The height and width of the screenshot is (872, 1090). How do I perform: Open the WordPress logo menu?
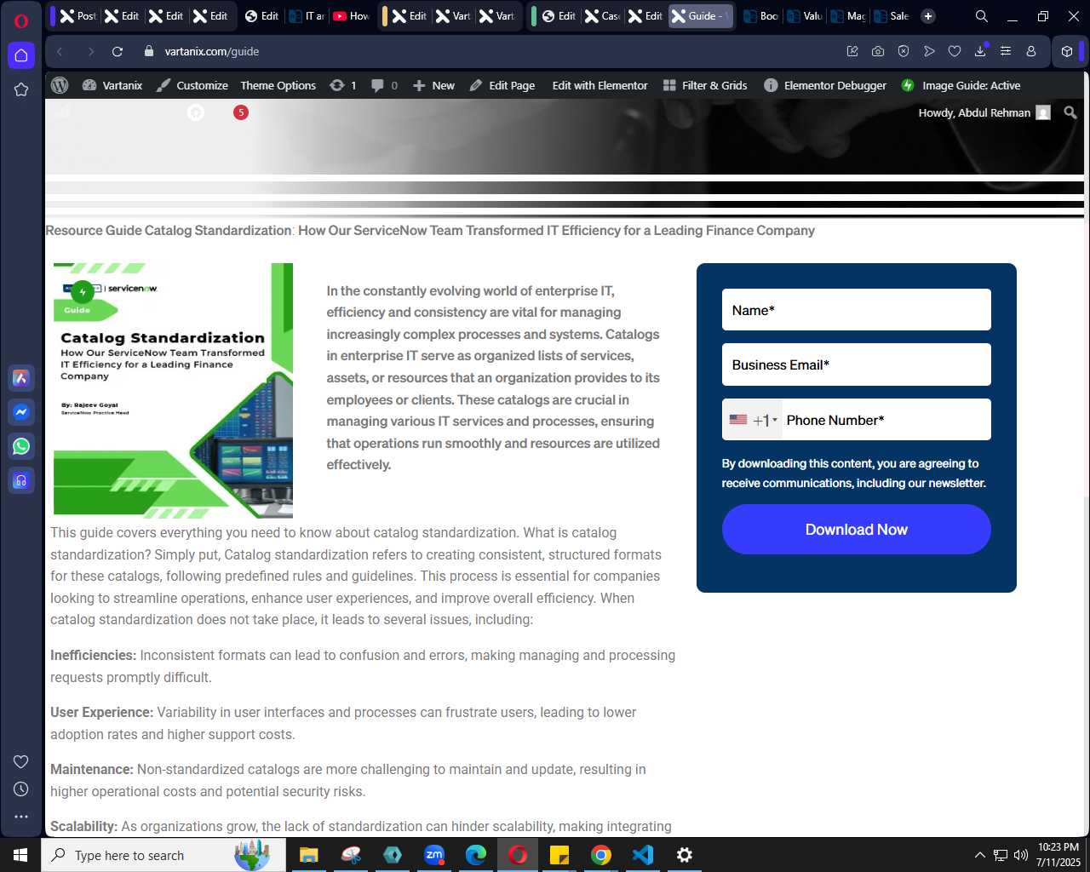[60, 85]
